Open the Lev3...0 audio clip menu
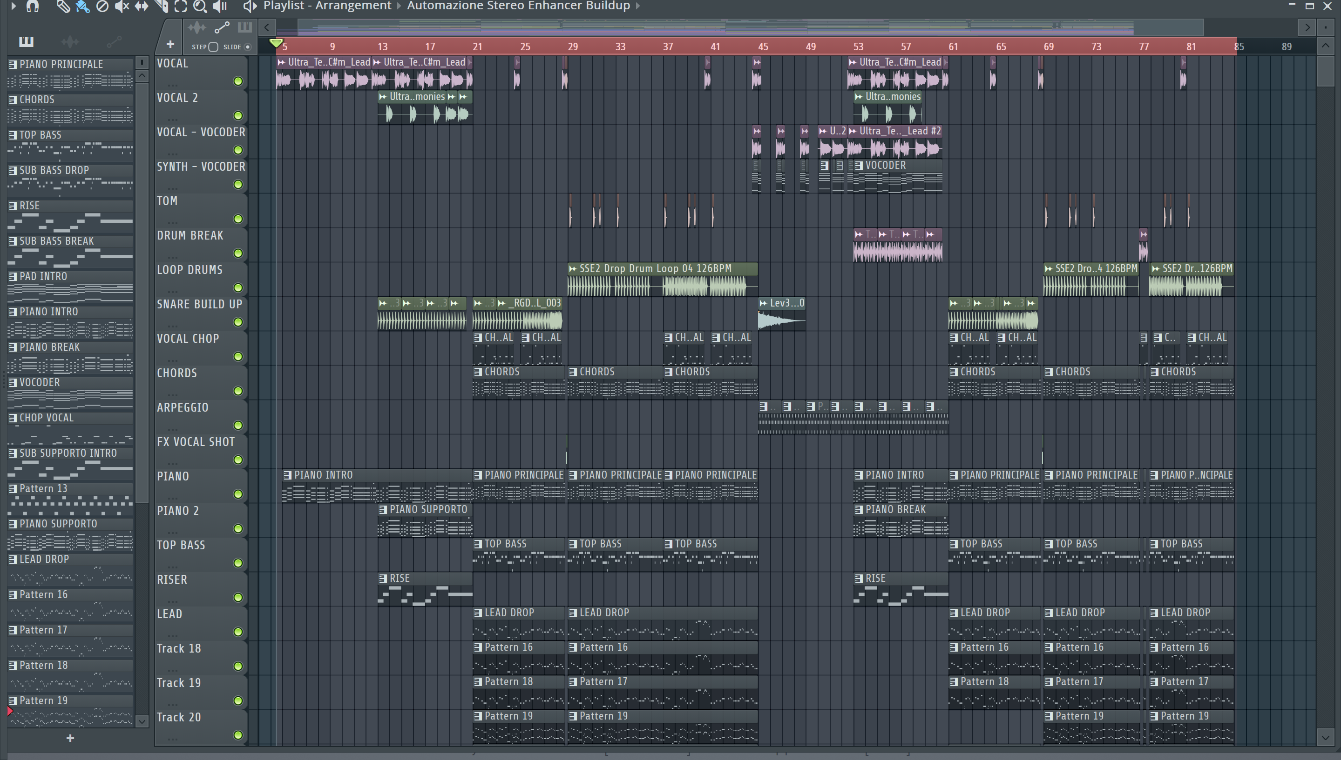 click(x=764, y=303)
